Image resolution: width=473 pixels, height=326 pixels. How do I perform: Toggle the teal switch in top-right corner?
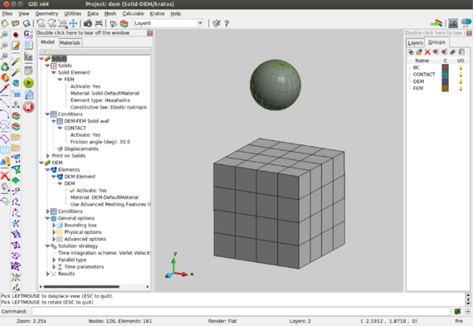pos(466,22)
